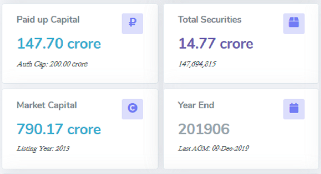321x174 pixels.
Task: Click the Market Capital heading
Action: 47,105
